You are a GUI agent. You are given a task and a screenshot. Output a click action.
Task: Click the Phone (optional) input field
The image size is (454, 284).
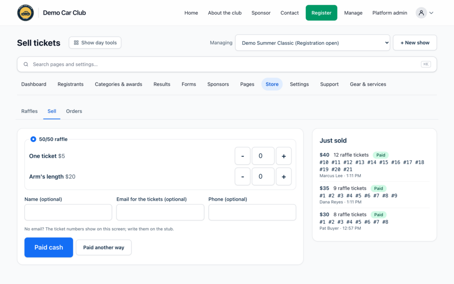(252, 213)
